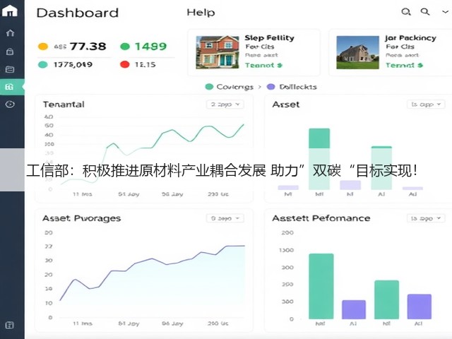452x339 pixels.
Task: Open the dark barn house thumbnail
Action: point(358,52)
